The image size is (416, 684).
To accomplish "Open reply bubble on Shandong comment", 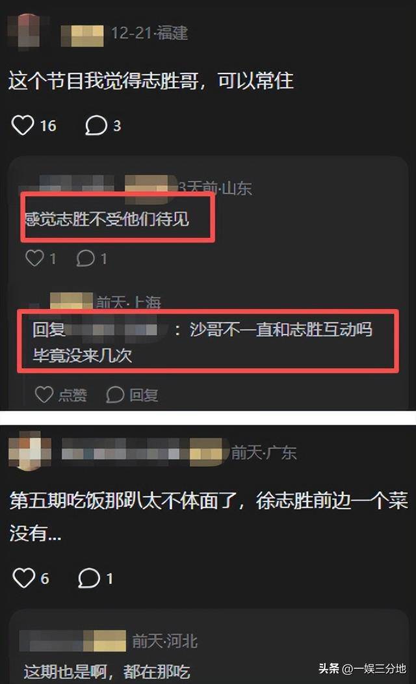I will tap(85, 258).
